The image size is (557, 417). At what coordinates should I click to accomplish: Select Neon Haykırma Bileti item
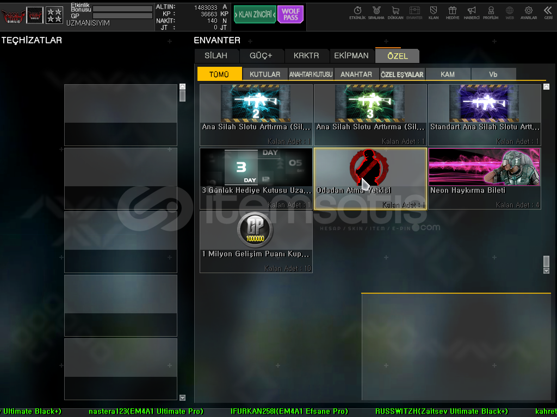(x=484, y=178)
